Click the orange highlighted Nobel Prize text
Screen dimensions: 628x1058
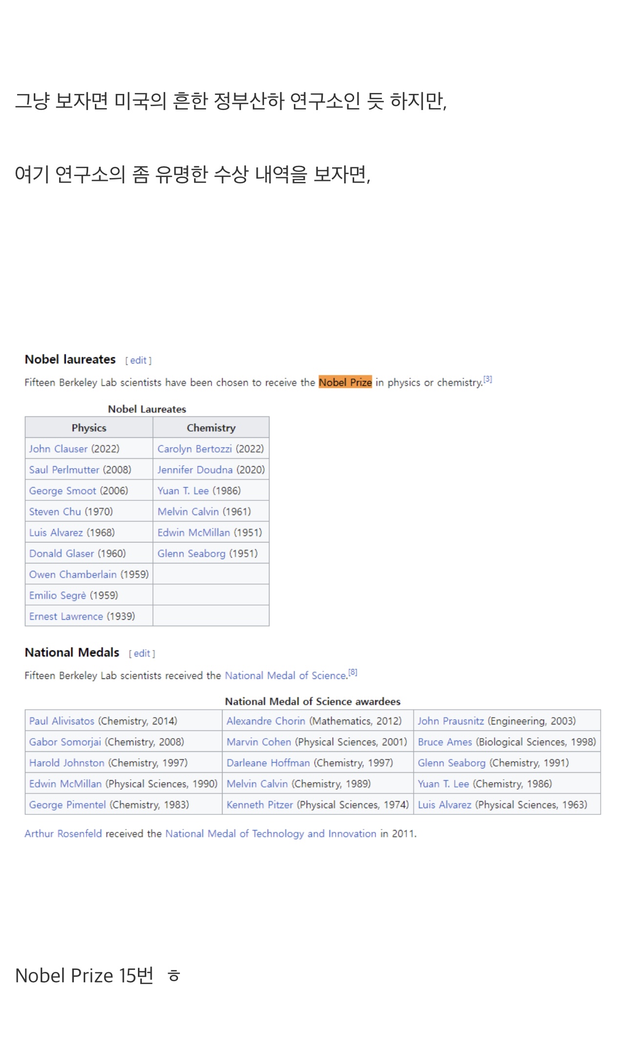pyautogui.click(x=345, y=383)
